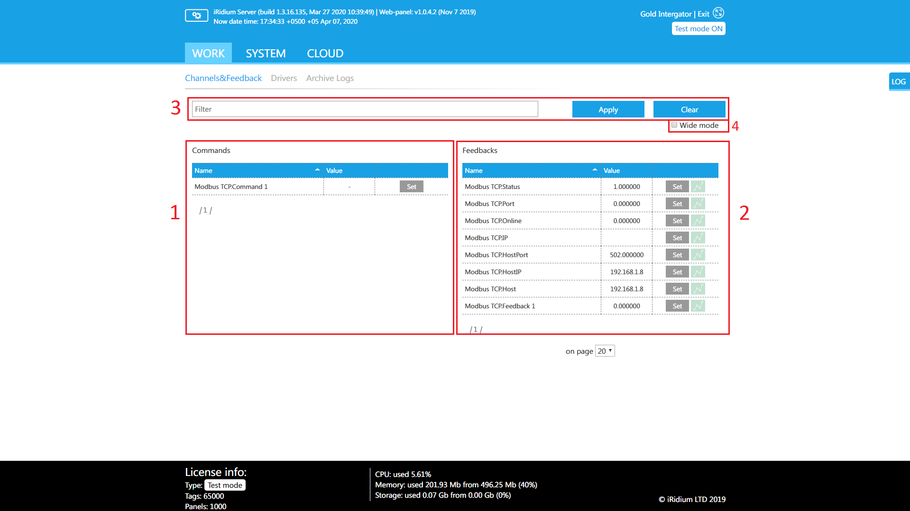This screenshot has height=511, width=910.
Task: Open the chart icon for Modbus TCP.Status
Action: click(x=698, y=187)
